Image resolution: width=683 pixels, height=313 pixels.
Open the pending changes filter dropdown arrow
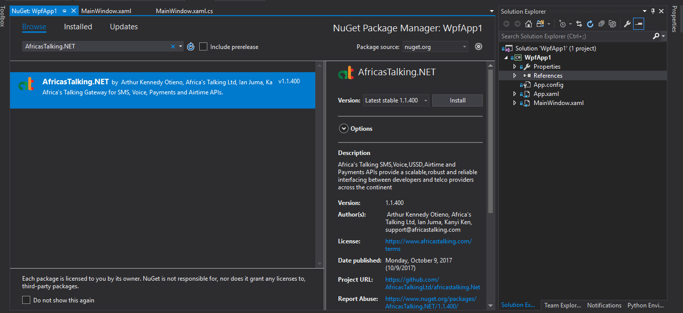coord(571,24)
